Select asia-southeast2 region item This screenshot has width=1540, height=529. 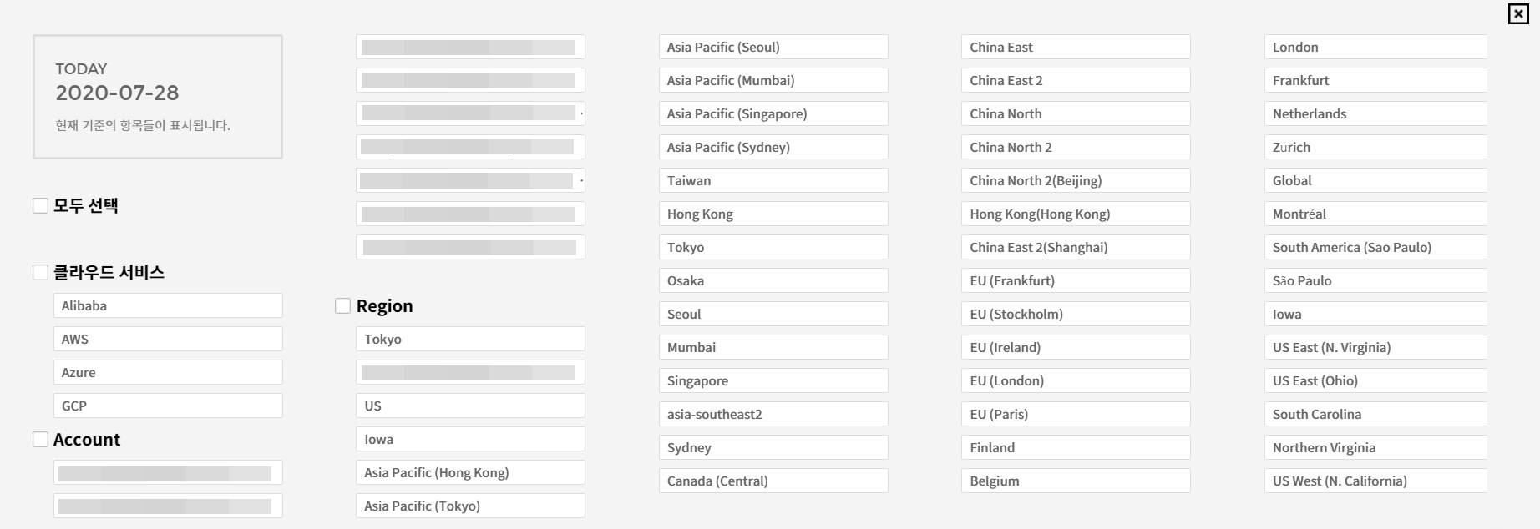tap(773, 414)
